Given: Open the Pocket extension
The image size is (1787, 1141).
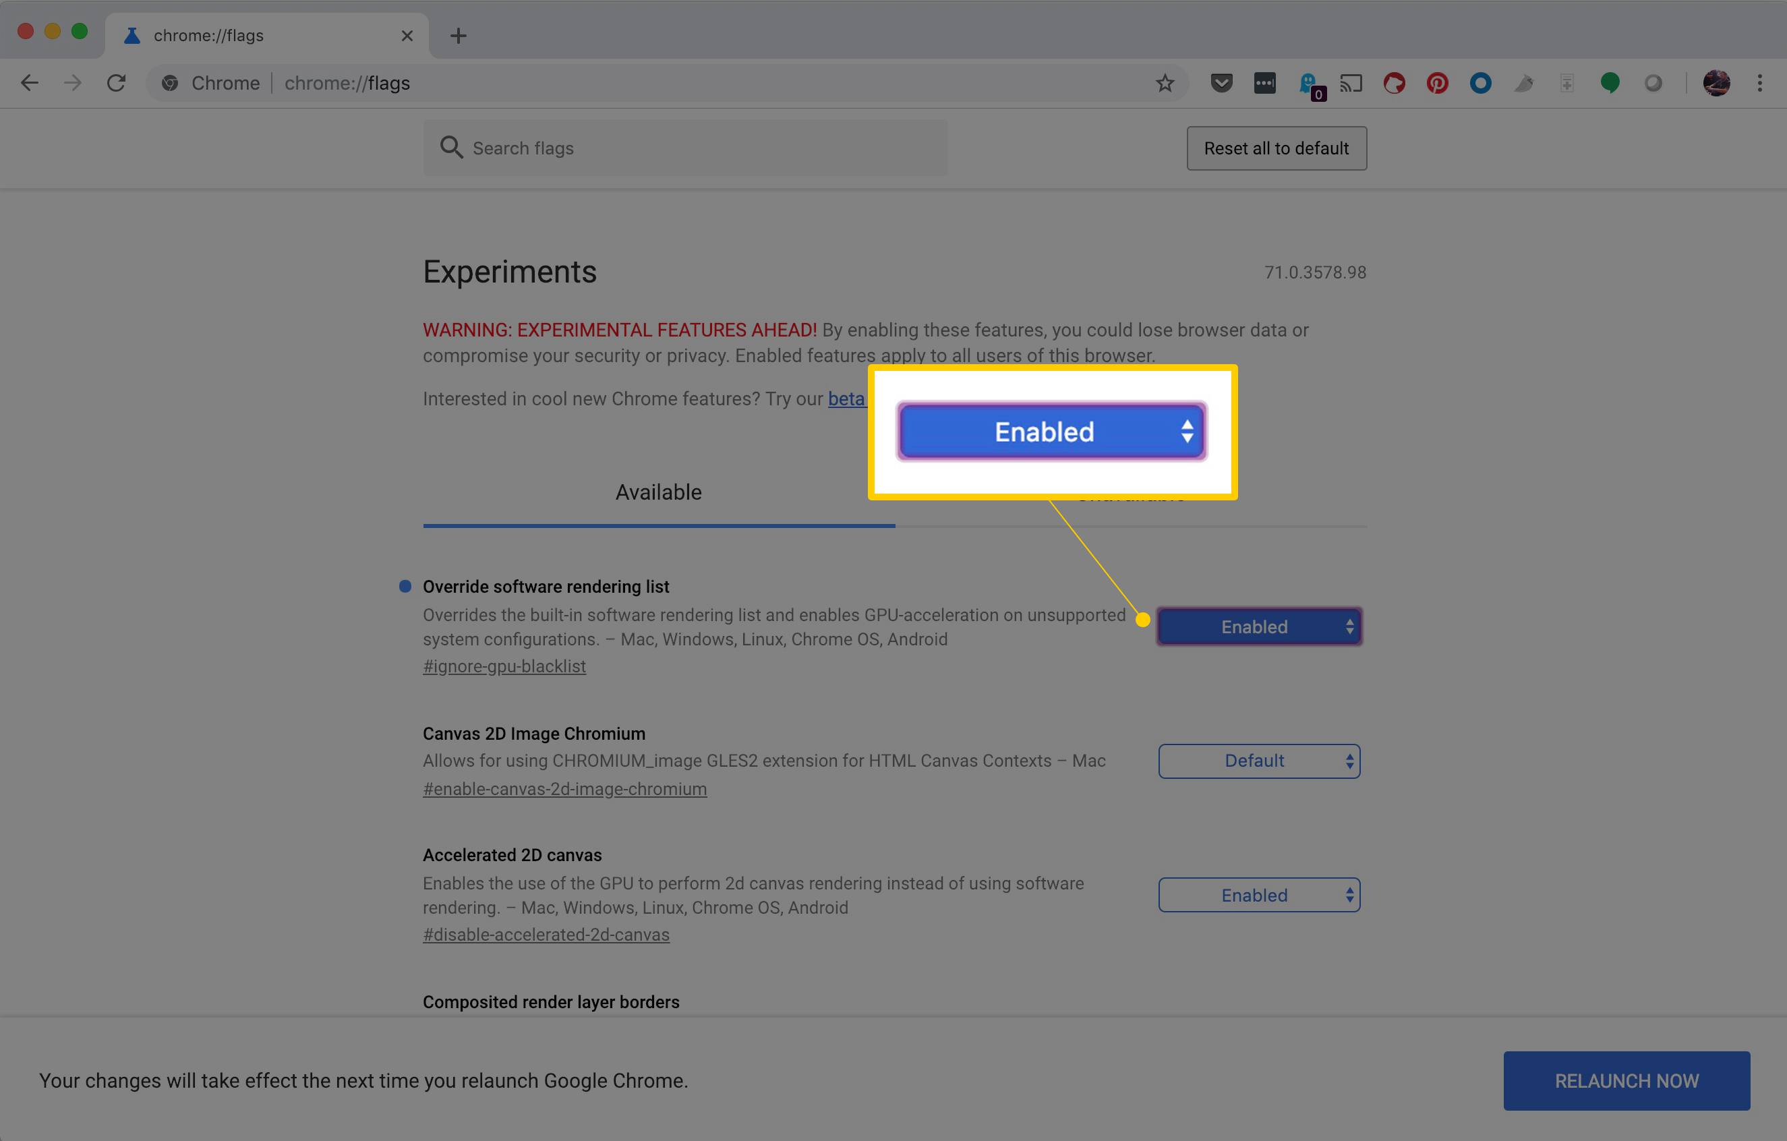Looking at the screenshot, I should coord(1221,83).
